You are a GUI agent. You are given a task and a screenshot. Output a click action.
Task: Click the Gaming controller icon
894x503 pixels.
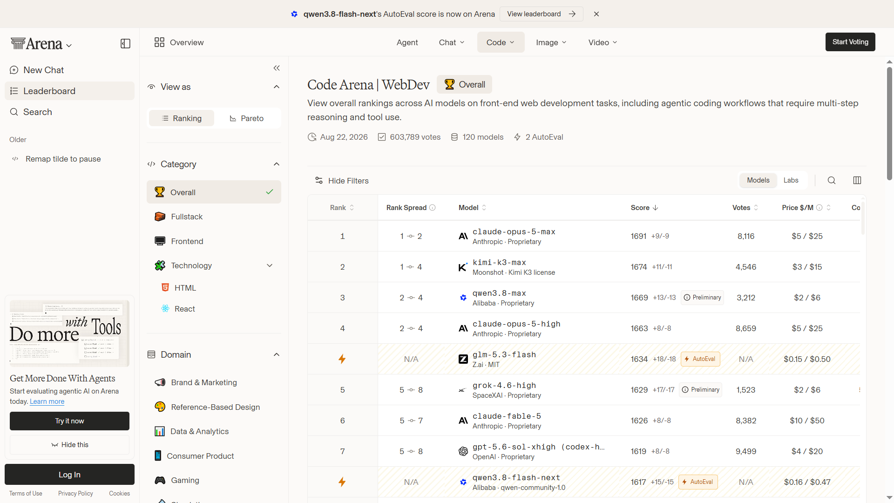click(x=160, y=480)
